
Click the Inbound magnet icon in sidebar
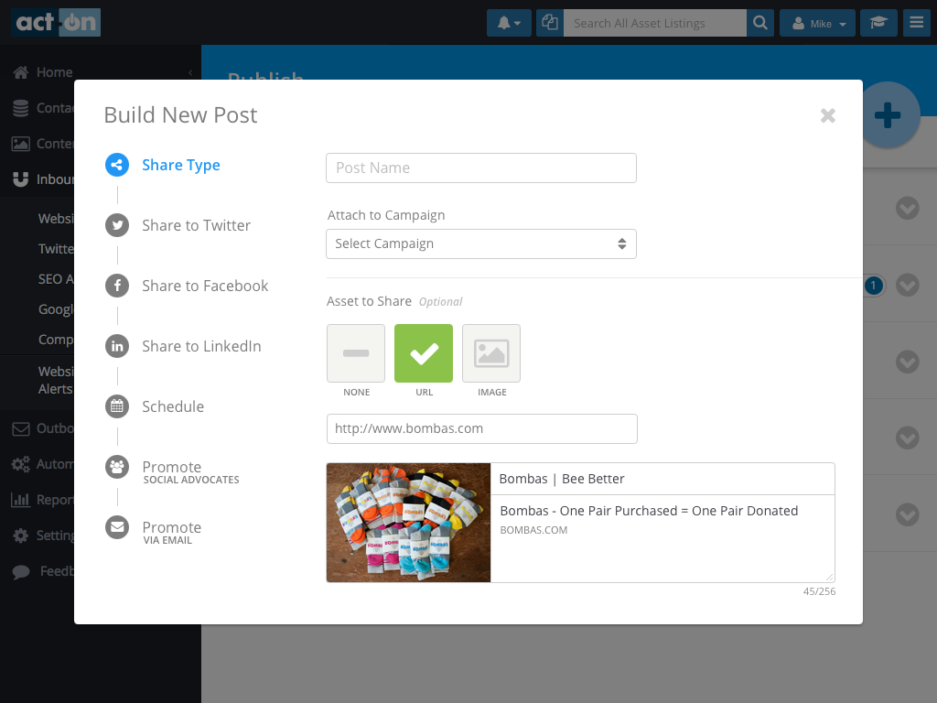pyautogui.click(x=21, y=179)
